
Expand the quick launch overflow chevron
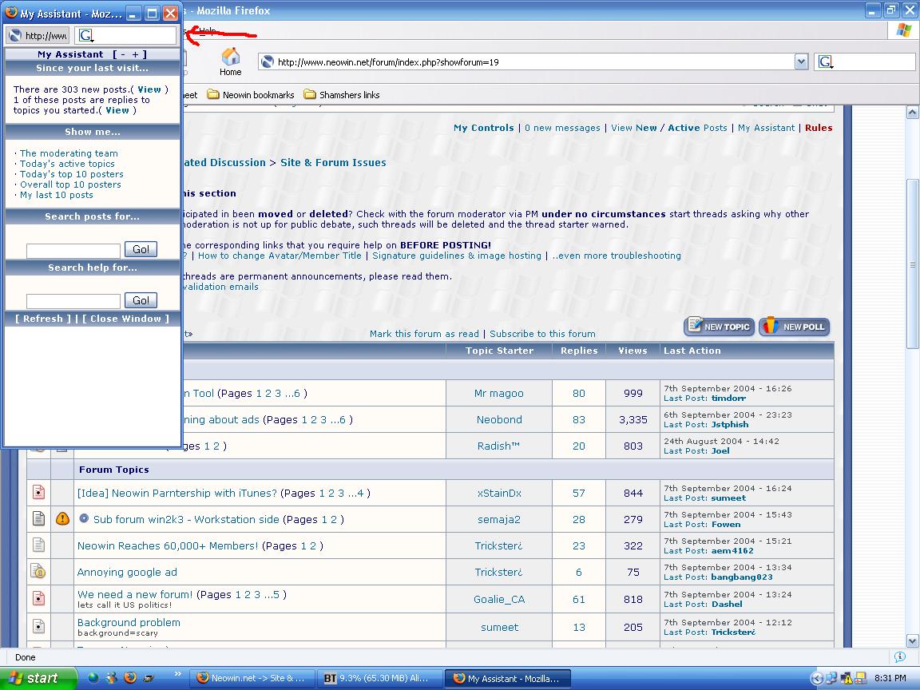point(177,674)
